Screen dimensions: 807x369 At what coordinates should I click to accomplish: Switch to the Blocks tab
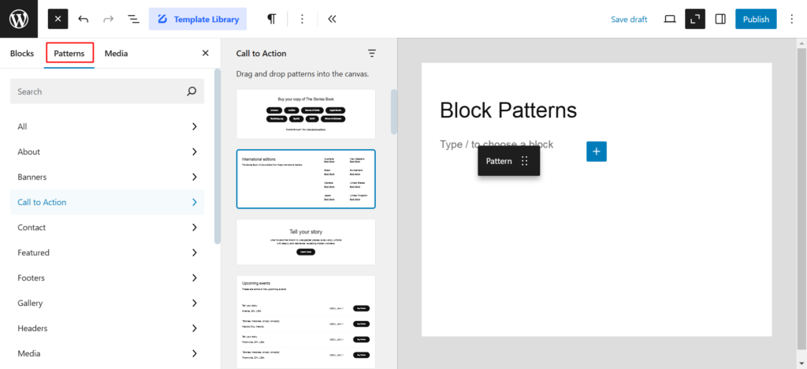click(x=21, y=53)
